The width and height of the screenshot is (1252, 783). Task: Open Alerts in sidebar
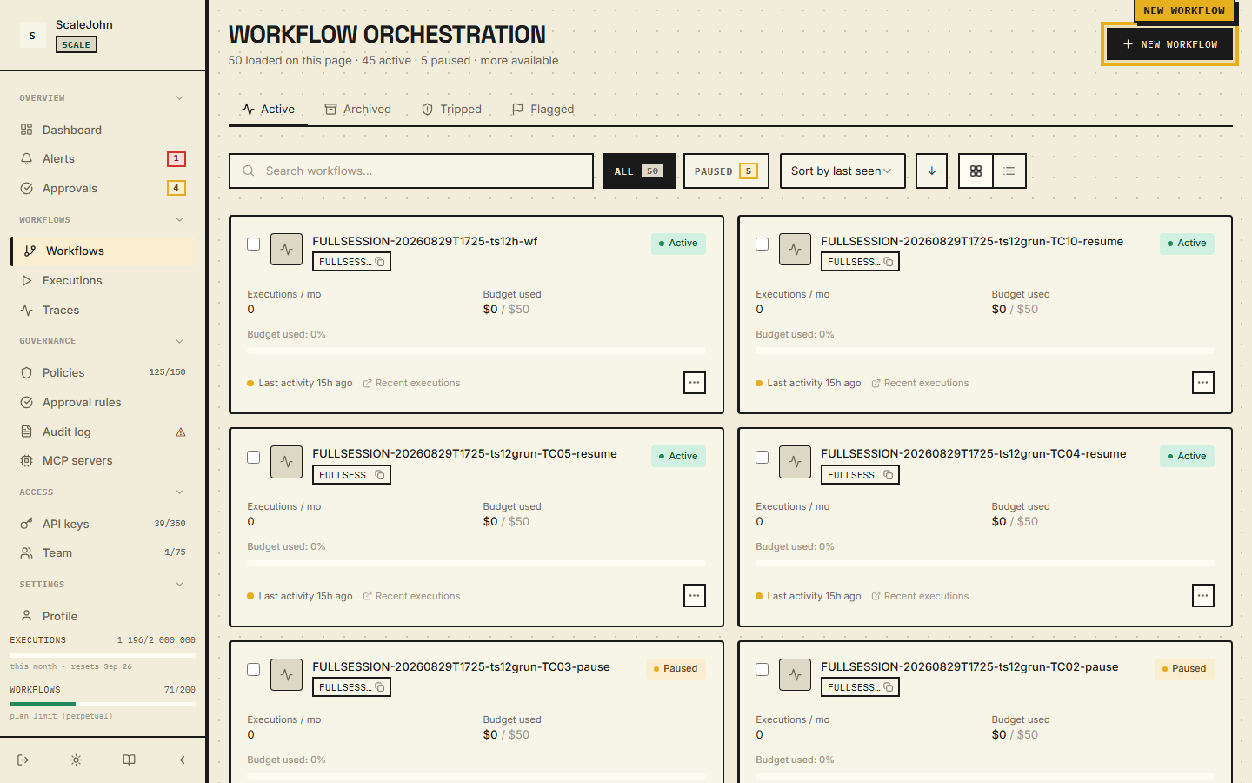tap(103, 158)
